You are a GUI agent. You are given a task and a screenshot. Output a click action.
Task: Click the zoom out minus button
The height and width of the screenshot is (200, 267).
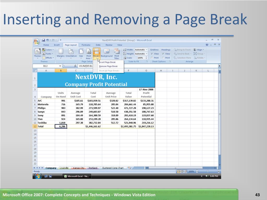coord(197,171)
